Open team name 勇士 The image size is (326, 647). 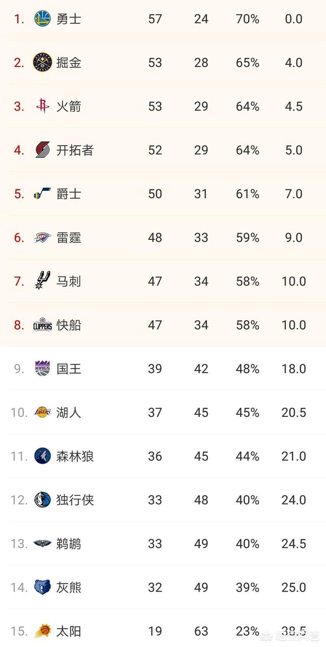pyautogui.click(x=69, y=19)
